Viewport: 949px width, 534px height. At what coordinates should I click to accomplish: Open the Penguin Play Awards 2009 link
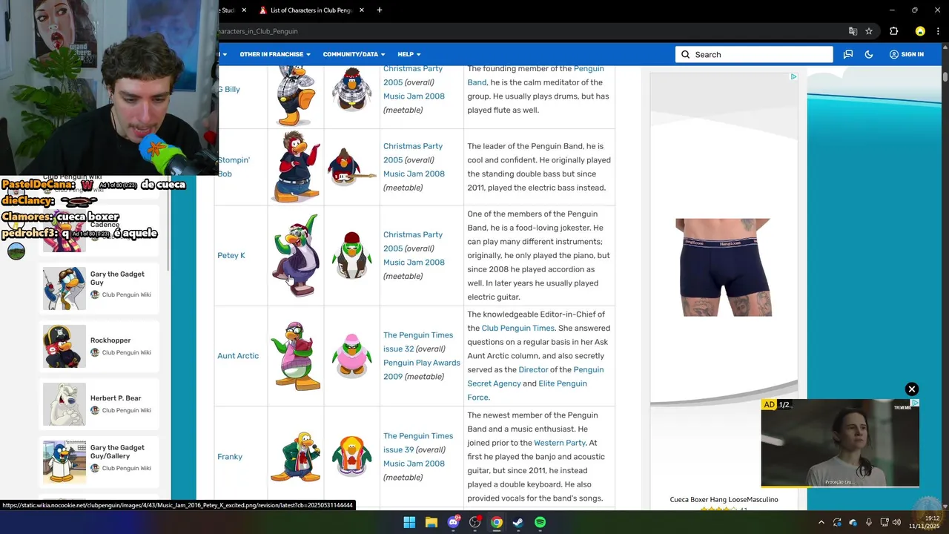(422, 369)
